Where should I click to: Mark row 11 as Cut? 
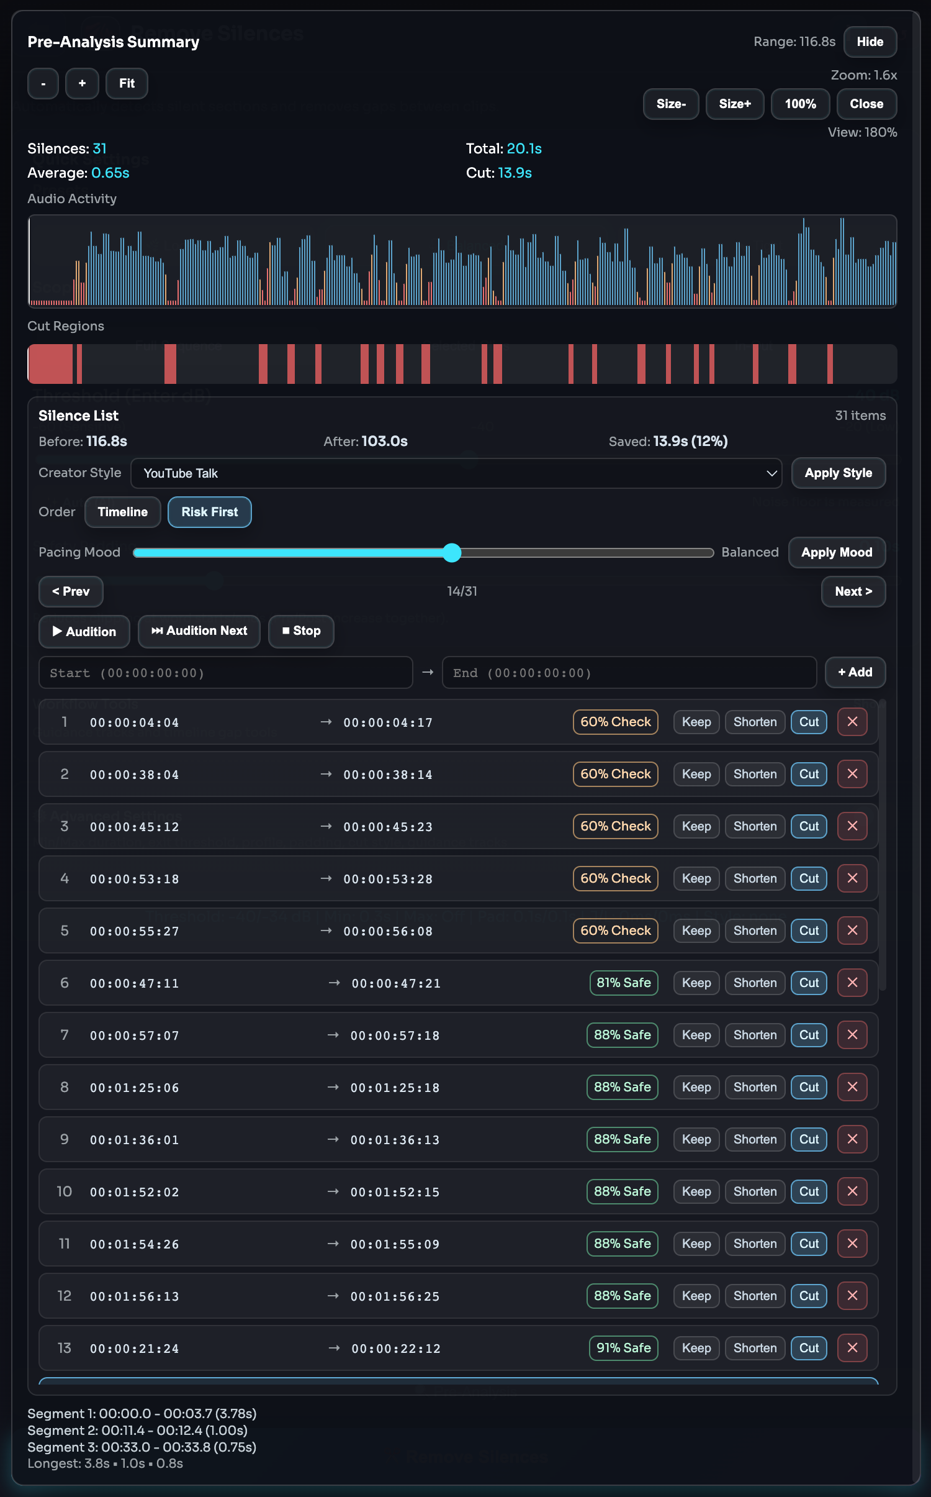[809, 1244]
